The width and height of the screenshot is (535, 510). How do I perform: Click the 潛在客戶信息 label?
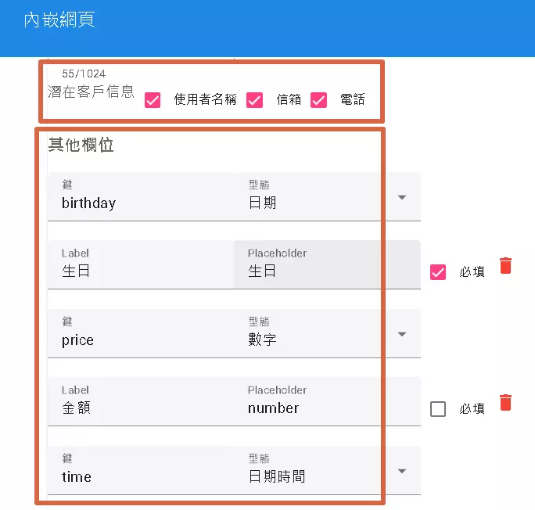tap(91, 91)
